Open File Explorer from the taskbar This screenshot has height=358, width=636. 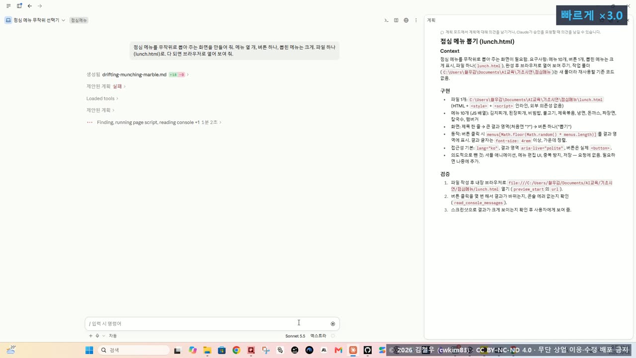pyautogui.click(x=207, y=350)
